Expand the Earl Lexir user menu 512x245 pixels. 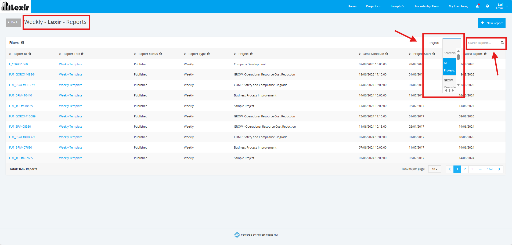pos(502,6)
